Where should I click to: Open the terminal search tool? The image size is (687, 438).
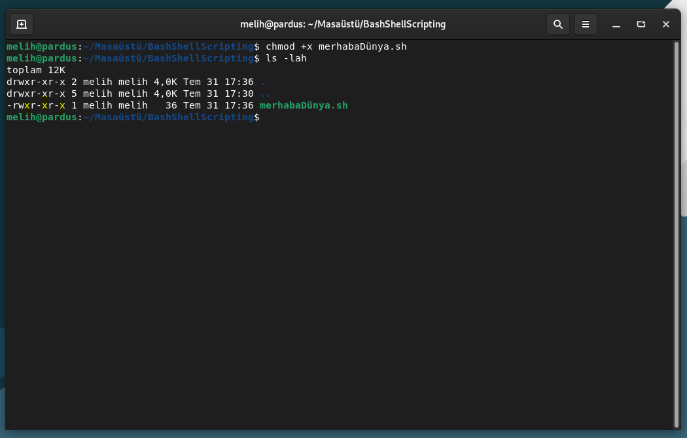point(557,24)
